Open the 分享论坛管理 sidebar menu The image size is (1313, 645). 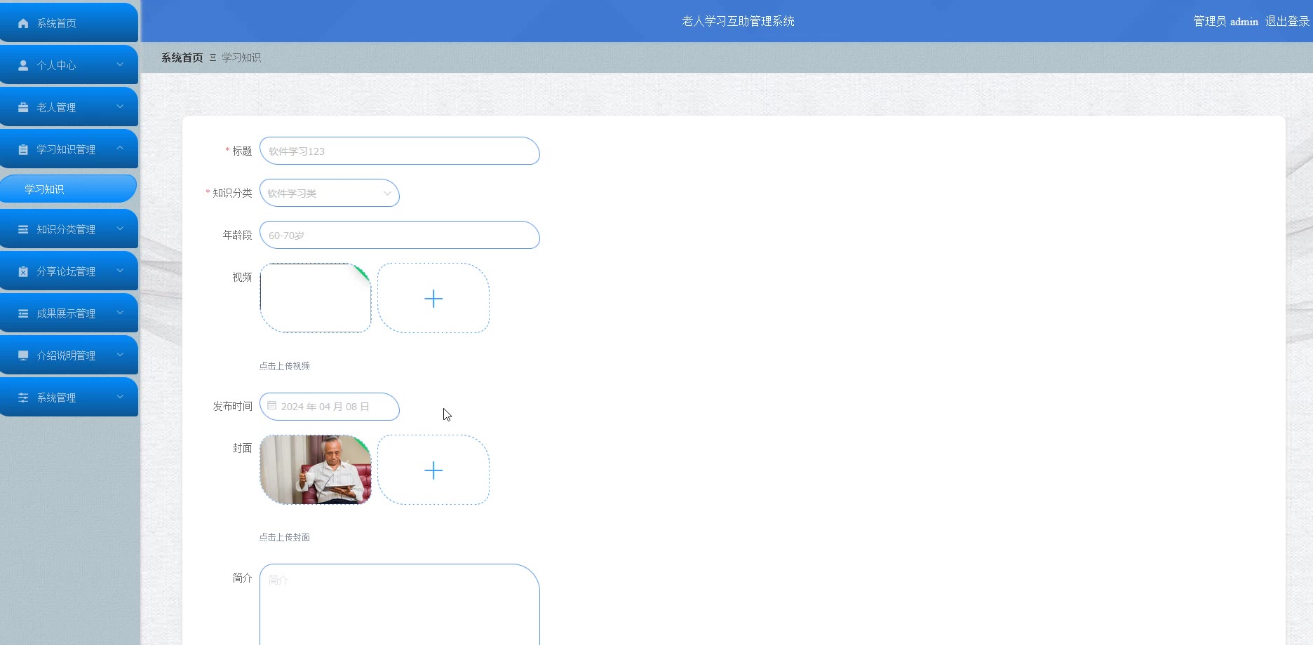point(69,271)
